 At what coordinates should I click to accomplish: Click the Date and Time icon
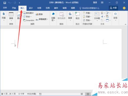pyautogui.click(x=107, y=17)
